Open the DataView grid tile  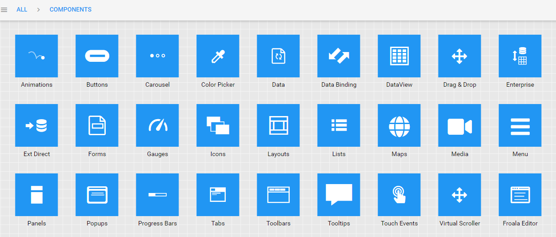click(x=399, y=56)
